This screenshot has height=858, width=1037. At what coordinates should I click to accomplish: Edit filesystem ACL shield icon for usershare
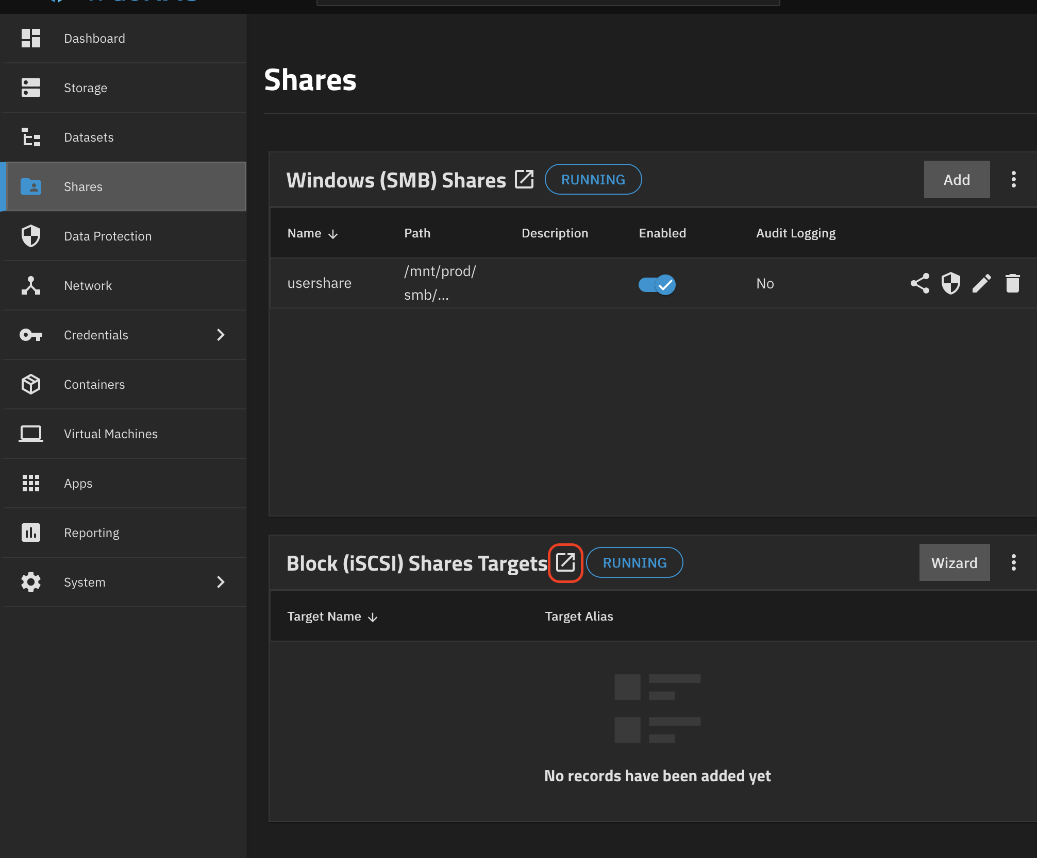click(950, 283)
